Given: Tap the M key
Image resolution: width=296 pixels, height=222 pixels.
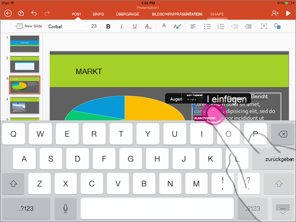Looking at the screenshot, I should coord(196,183).
